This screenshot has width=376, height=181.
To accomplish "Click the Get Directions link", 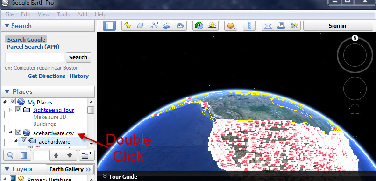I will [x=47, y=76].
